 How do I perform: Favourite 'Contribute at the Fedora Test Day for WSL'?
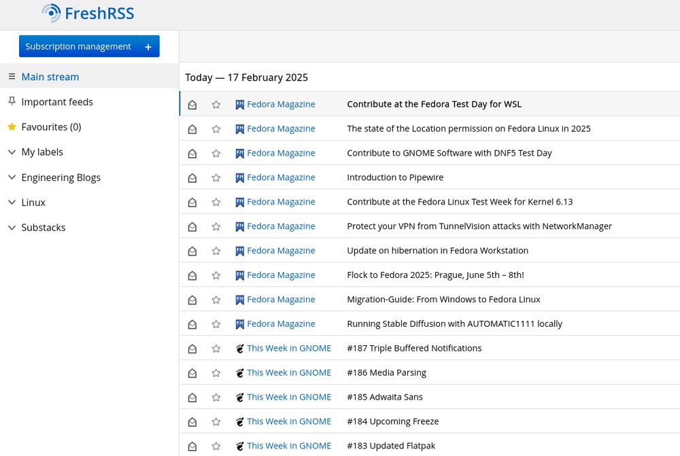[x=216, y=105]
